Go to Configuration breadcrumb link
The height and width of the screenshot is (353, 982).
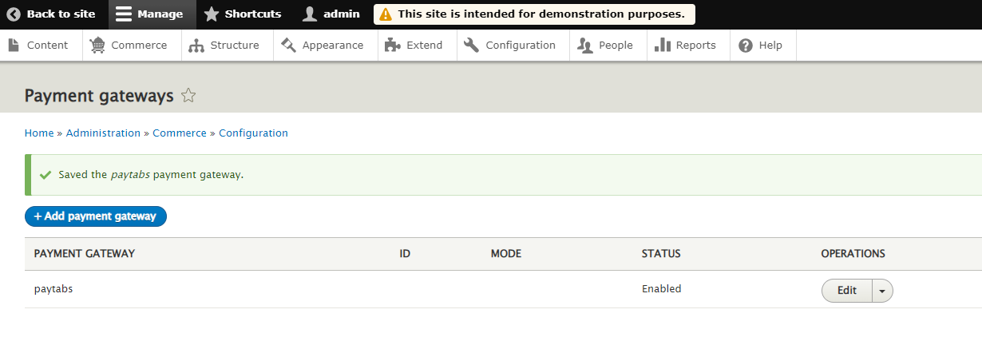[x=253, y=133]
